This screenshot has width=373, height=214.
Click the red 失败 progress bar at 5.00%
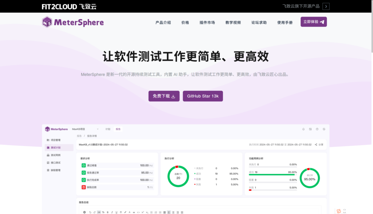[250, 190]
